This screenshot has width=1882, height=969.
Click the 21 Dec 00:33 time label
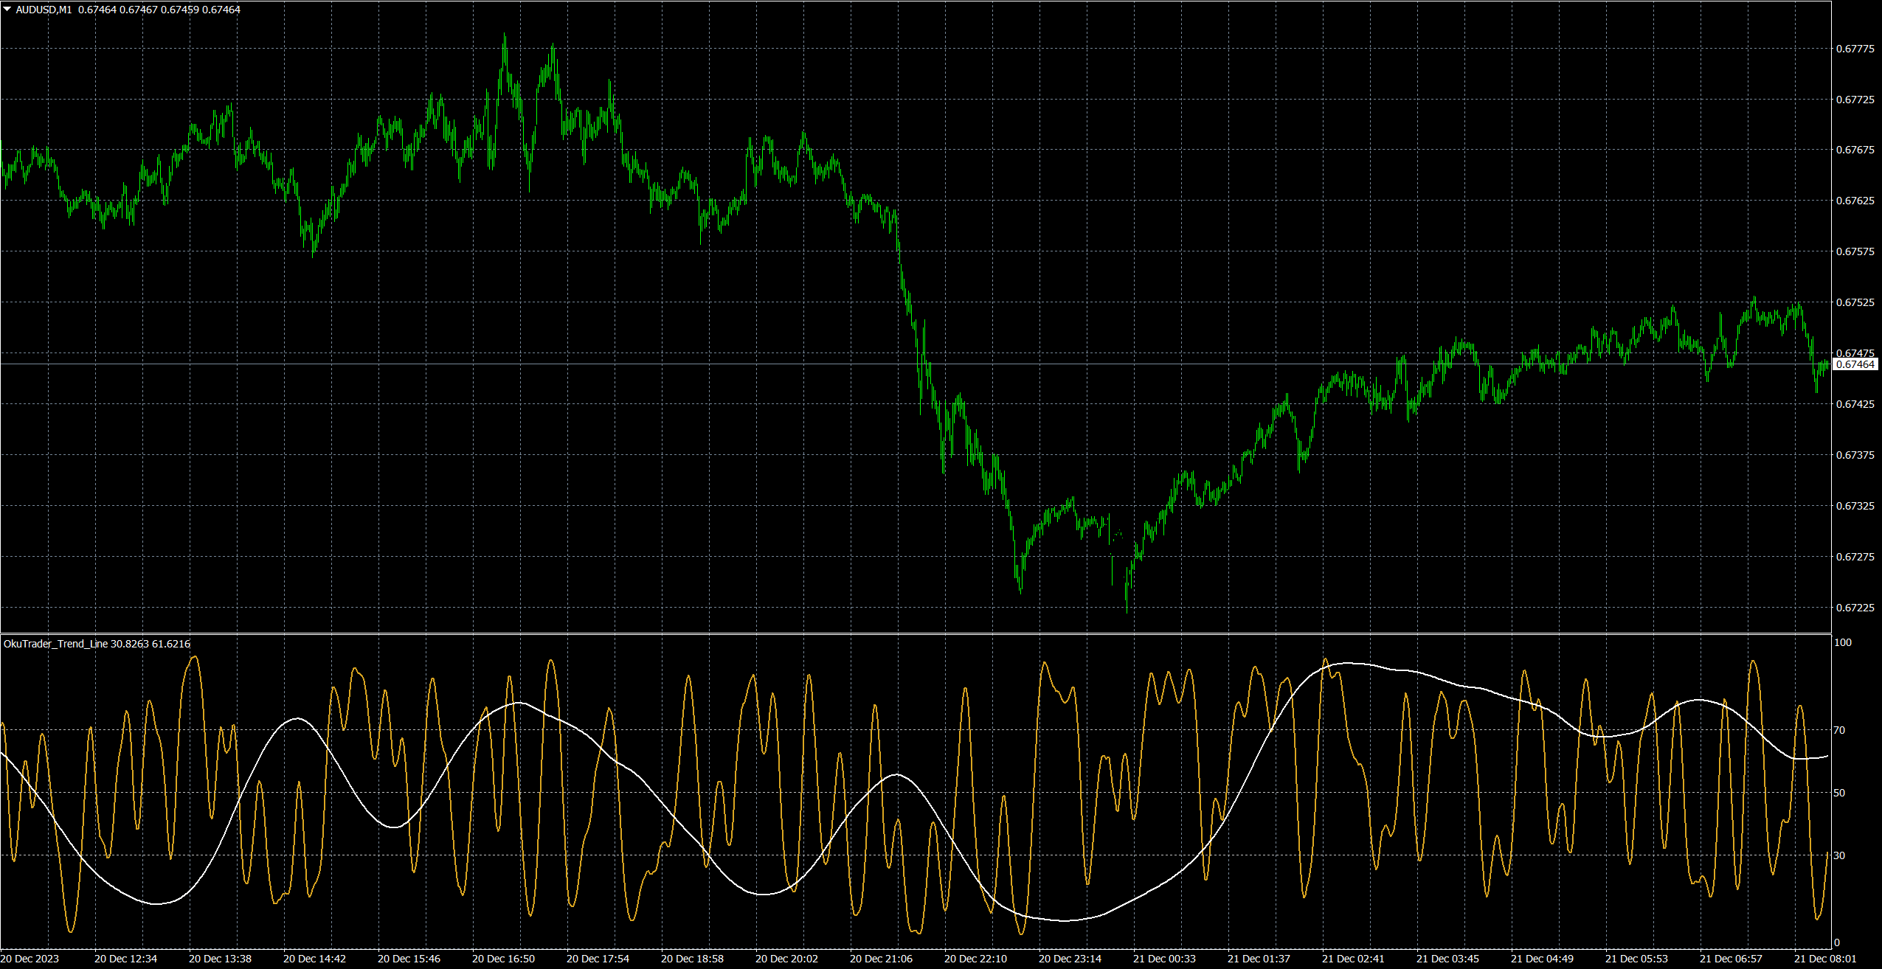pos(1164,959)
